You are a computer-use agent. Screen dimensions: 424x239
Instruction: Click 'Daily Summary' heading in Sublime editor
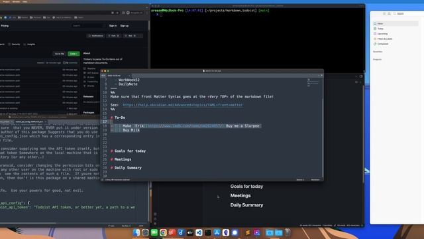(128, 168)
